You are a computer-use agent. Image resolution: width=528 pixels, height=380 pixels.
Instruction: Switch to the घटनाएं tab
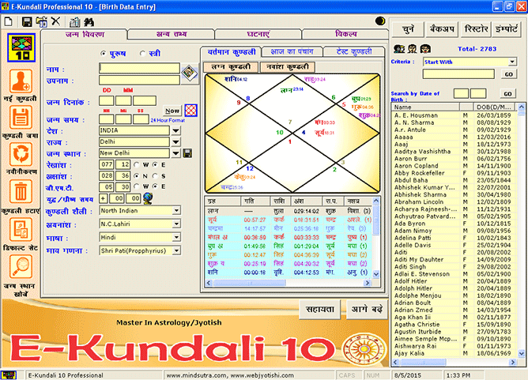[258, 34]
